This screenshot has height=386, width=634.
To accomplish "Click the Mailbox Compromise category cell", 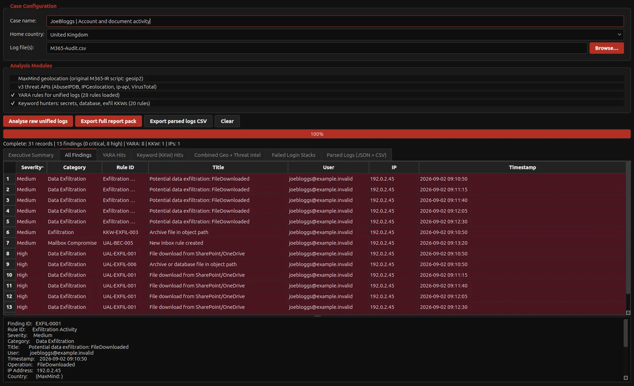I will 74,243.
